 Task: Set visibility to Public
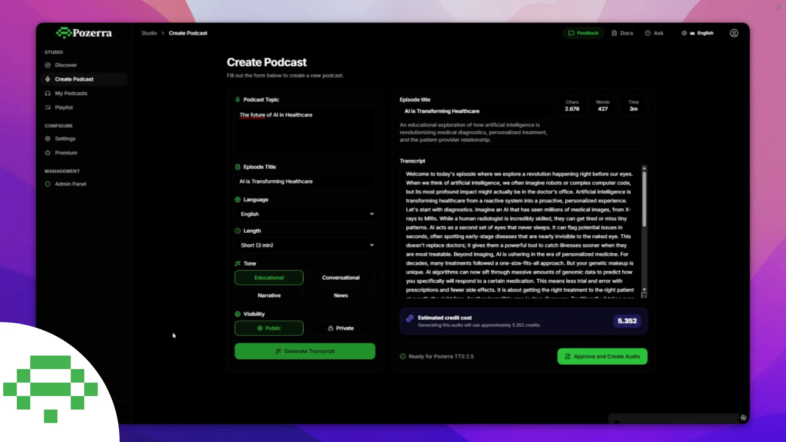(x=269, y=328)
